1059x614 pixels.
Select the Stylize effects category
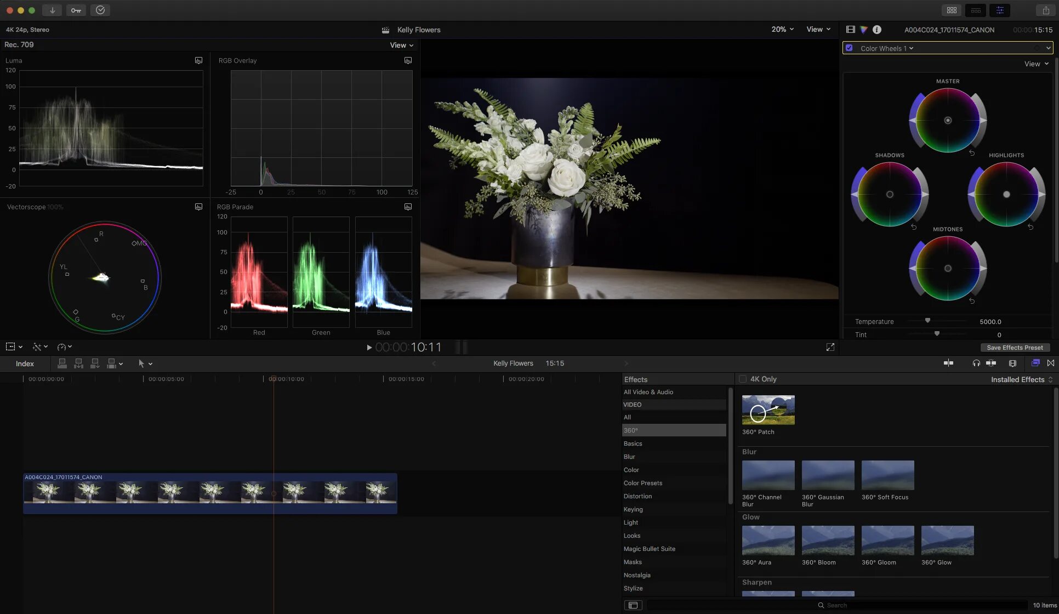[633, 588]
